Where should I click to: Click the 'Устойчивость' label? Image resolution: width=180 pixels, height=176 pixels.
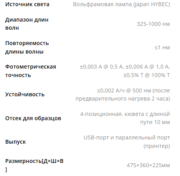coord(25,94)
